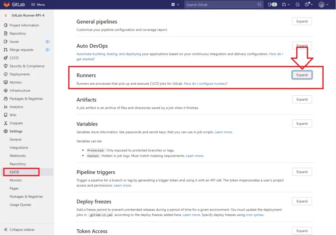Screen dimensions: 336x235
Task: Click the Project information sidebar icon
Action: (x=6, y=25)
